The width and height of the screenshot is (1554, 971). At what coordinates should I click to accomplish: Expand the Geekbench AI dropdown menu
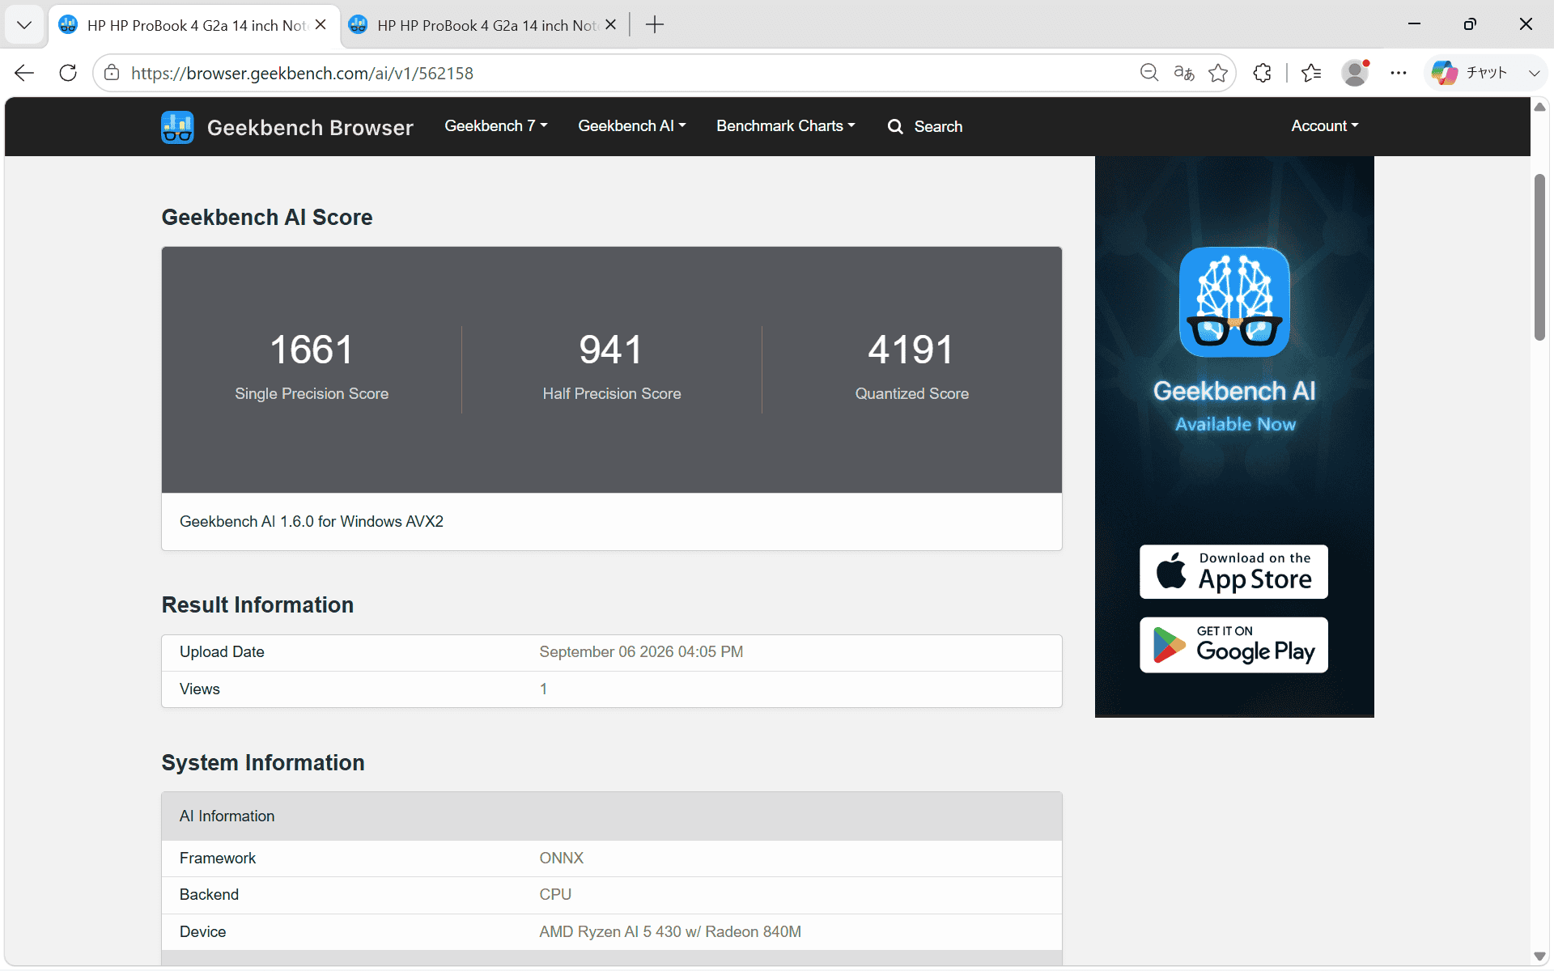[x=632, y=125]
